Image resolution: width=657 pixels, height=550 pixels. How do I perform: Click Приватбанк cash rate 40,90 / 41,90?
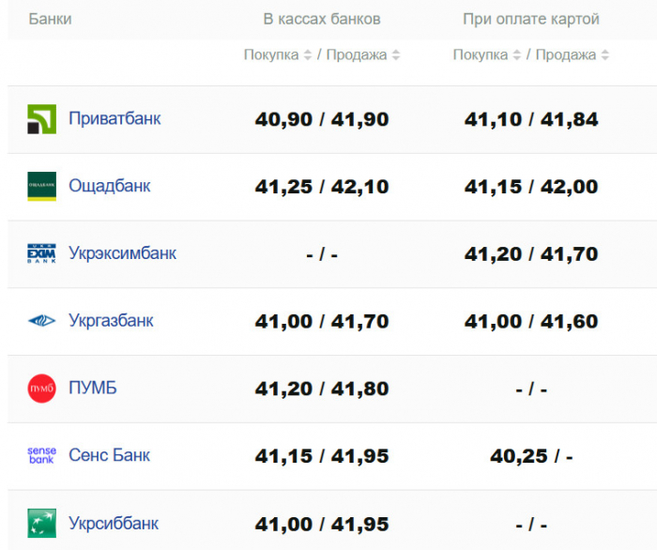(x=322, y=120)
